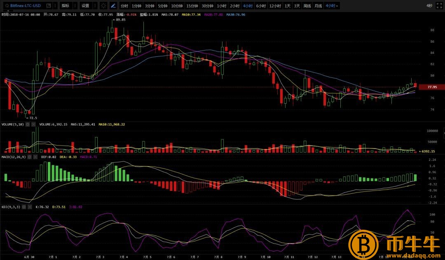Select the 1天 daily interval
Screen dimensions: 445x260
coord(288,6)
